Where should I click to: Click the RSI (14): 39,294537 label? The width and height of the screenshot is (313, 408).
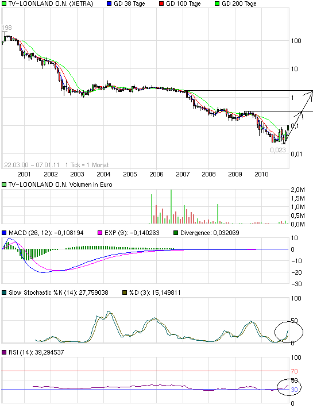click(36, 352)
